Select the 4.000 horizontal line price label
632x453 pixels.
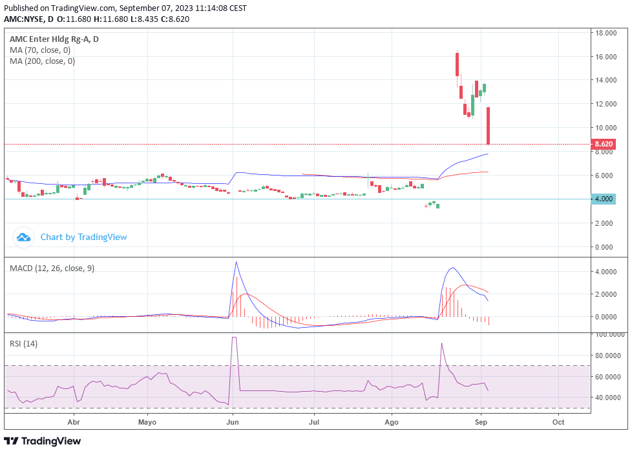(x=604, y=199)
